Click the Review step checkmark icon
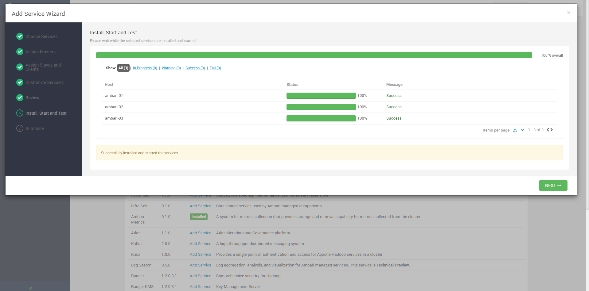This screenshot has height=291, width=589. 20,98
